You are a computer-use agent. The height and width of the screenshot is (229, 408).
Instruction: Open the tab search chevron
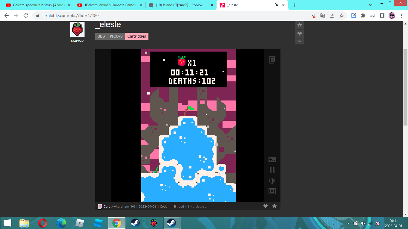(x=371, y=5)
